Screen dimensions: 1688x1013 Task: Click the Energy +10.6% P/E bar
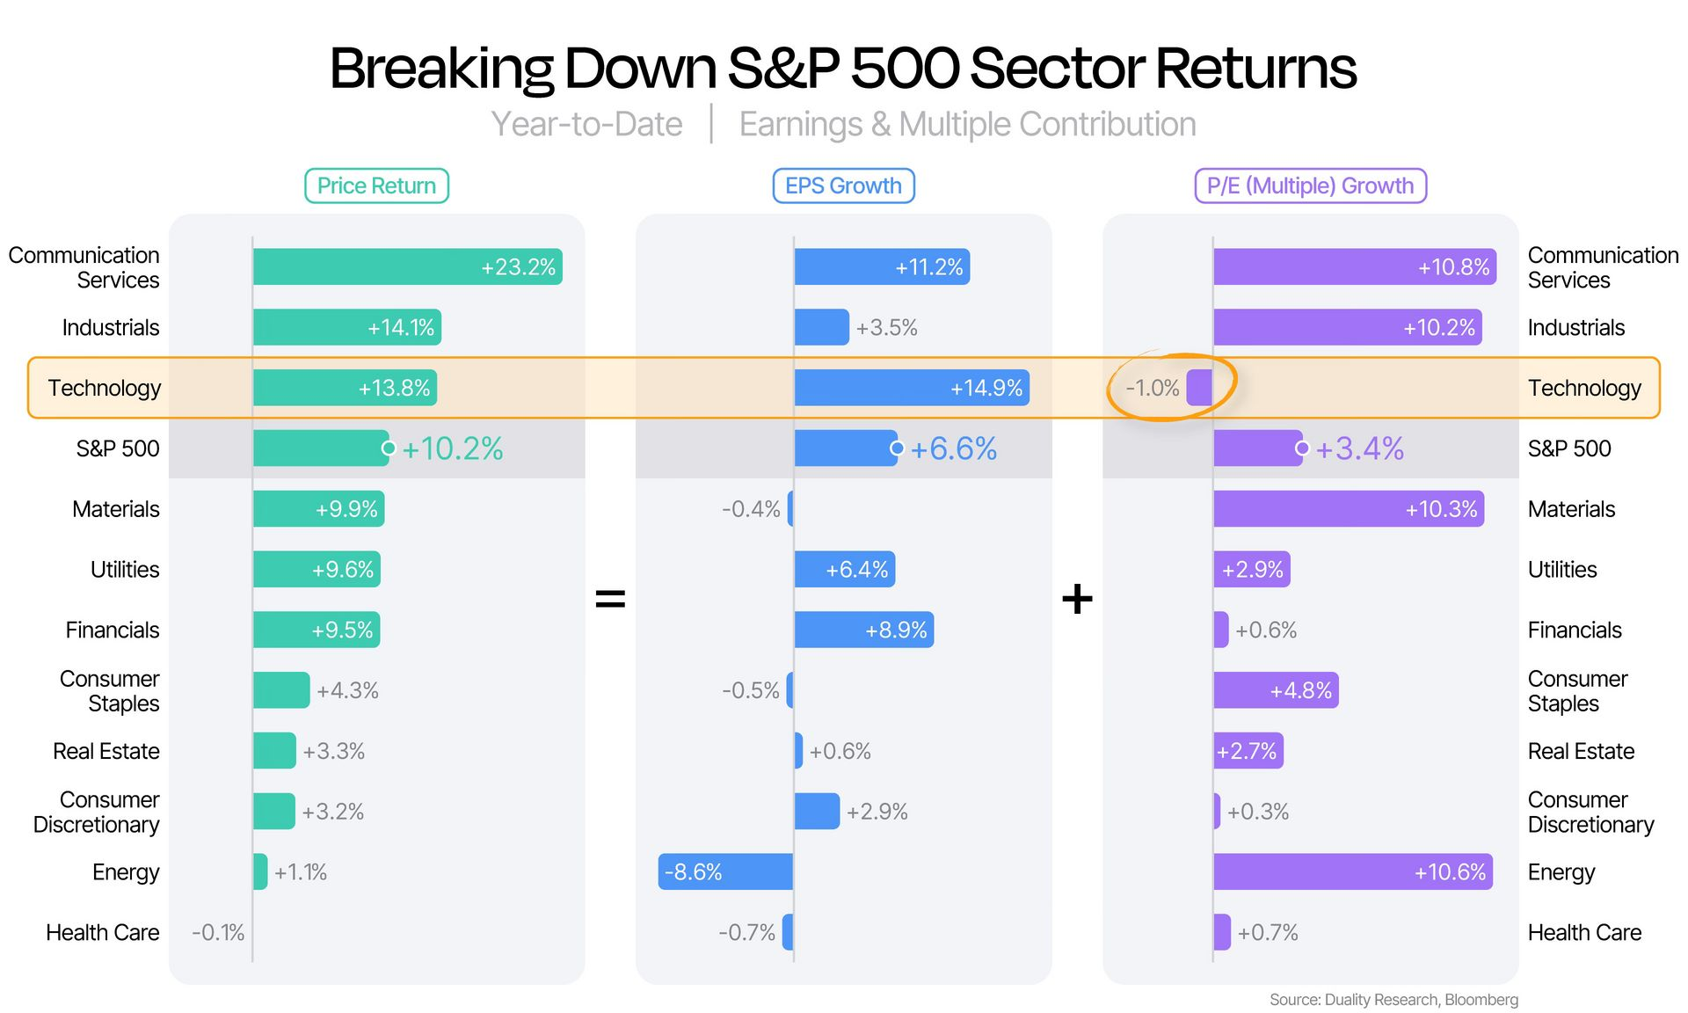(x=1352, y=871)
